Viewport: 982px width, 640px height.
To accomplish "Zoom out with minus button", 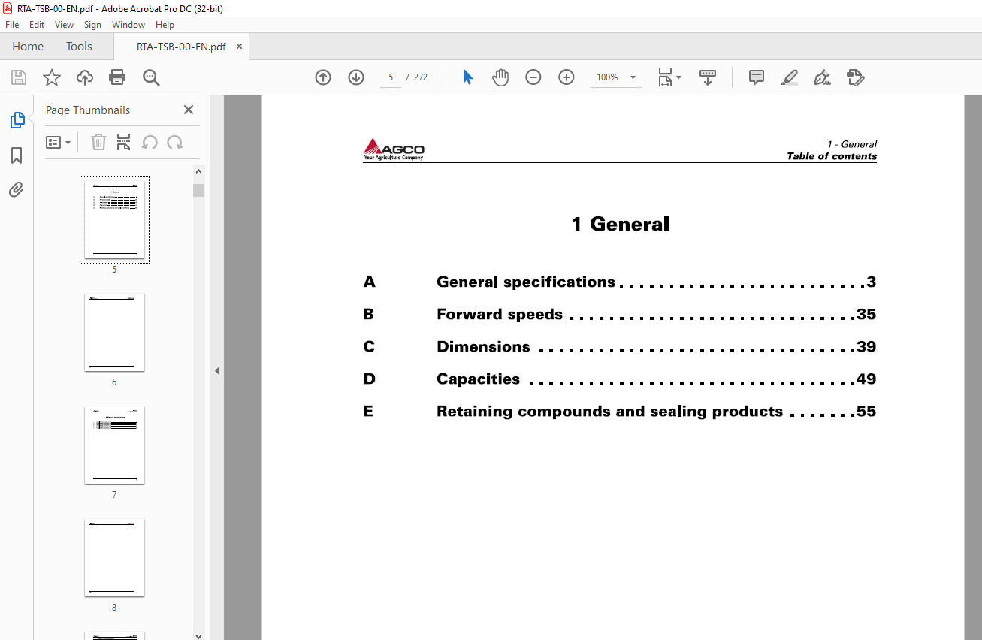I will (533, 77).
